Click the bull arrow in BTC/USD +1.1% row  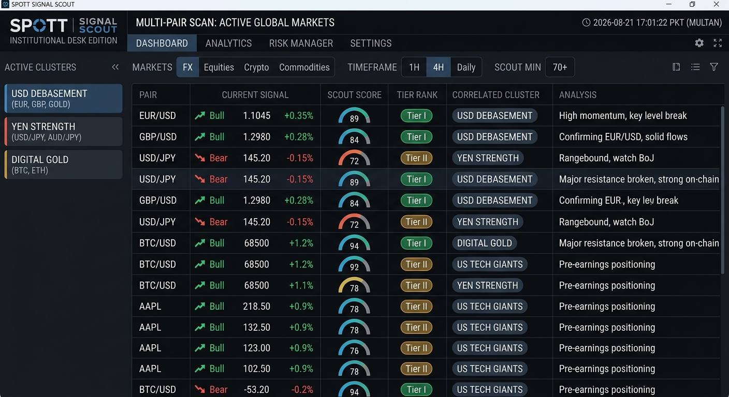pos(200,285)
